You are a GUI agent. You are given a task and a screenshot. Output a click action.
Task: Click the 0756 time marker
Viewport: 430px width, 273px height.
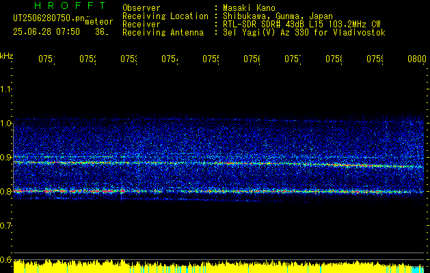click(x=252, y=59)
